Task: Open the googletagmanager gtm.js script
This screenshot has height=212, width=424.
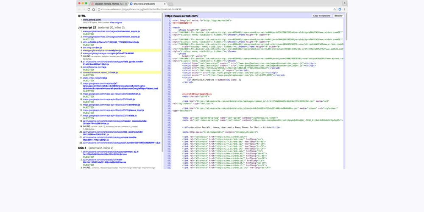Action: 109,53
